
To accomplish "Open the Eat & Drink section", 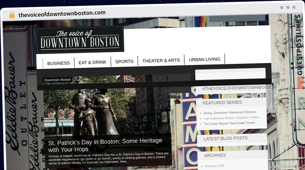I will coord(93,62).
